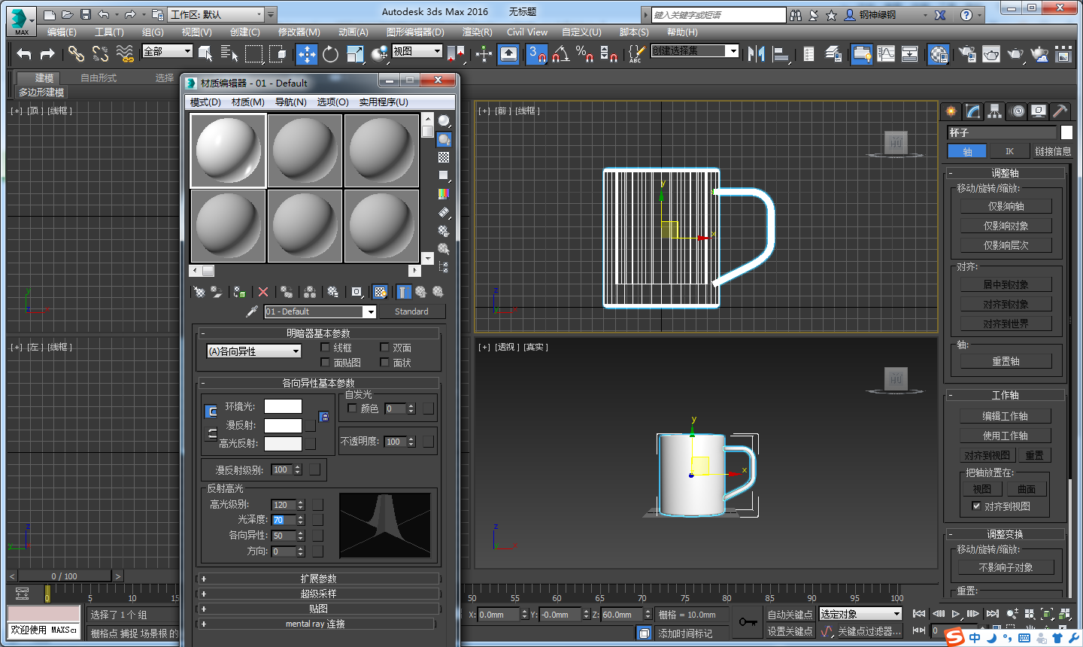This screenshot has width=1083, height=647.
Task: Open Material Editor 导航(N) menu
Action: (290, 102)
